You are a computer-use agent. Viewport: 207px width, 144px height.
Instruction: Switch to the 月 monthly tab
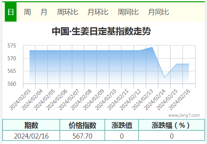(44, 12)
